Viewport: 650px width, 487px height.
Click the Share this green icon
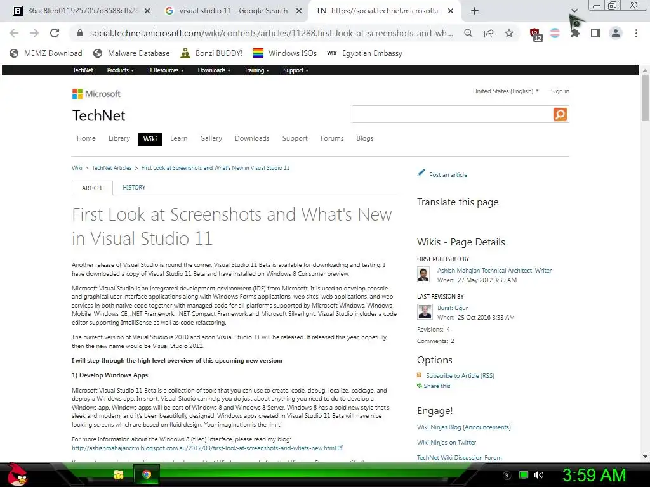tap(420, 386)
